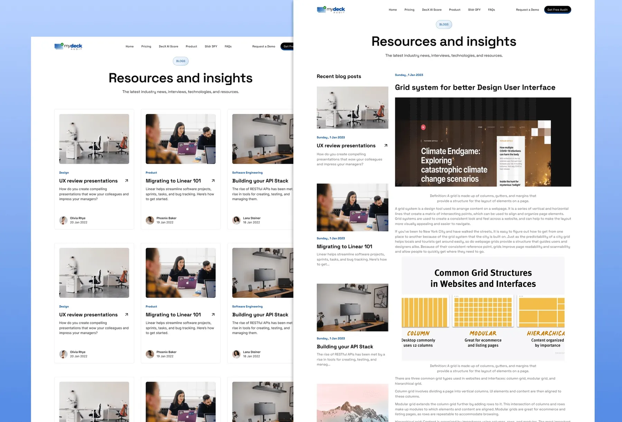
Task: Click Phoenix Baker avatar in second row card
Action: [x=150, y=354]
